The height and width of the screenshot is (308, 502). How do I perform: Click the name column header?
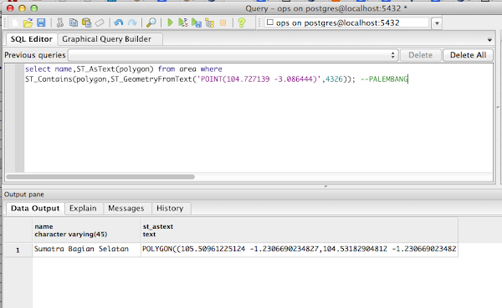coord(86,230)
